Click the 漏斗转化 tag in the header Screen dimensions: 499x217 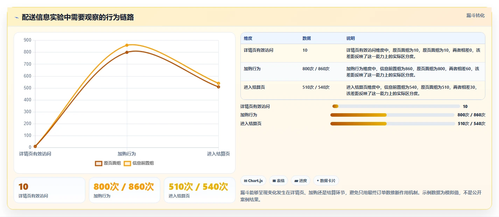pyautogui.click(x=476, y=15)
